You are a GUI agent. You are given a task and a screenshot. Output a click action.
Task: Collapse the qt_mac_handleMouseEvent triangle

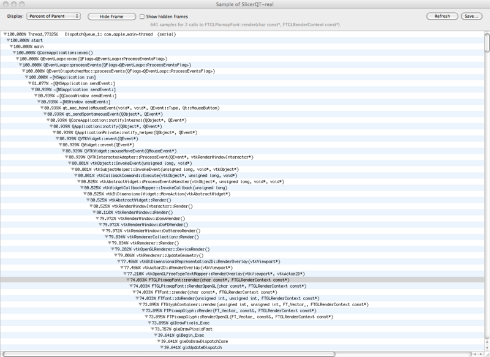tap(42, 107)
